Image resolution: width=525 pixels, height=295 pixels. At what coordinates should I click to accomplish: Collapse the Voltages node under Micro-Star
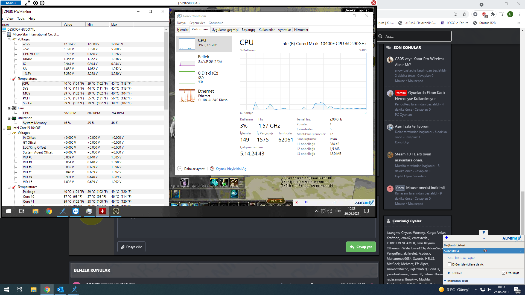[x=9, y=40]
